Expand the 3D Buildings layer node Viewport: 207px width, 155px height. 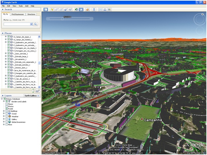click(4, 111)
